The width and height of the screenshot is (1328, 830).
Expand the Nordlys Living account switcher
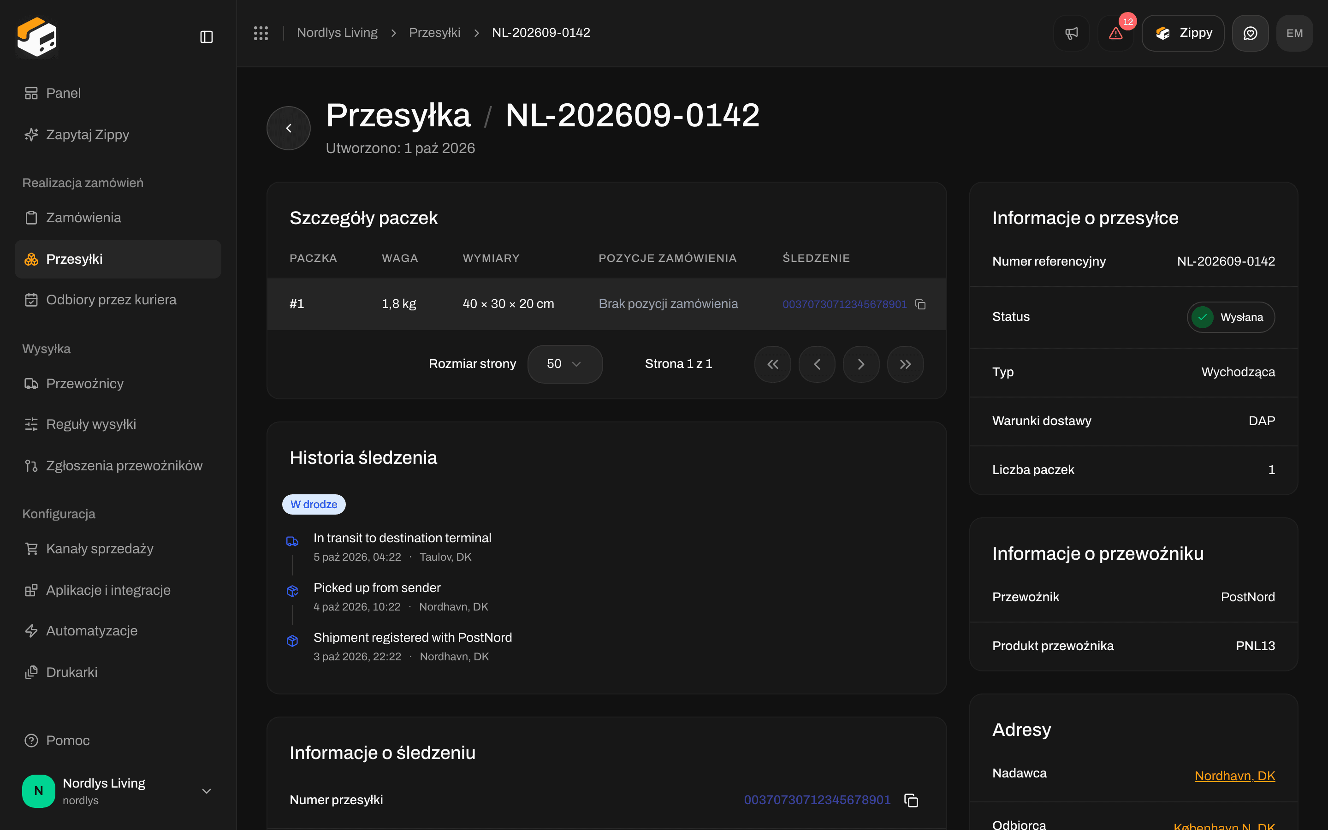[x=118, y=791]
